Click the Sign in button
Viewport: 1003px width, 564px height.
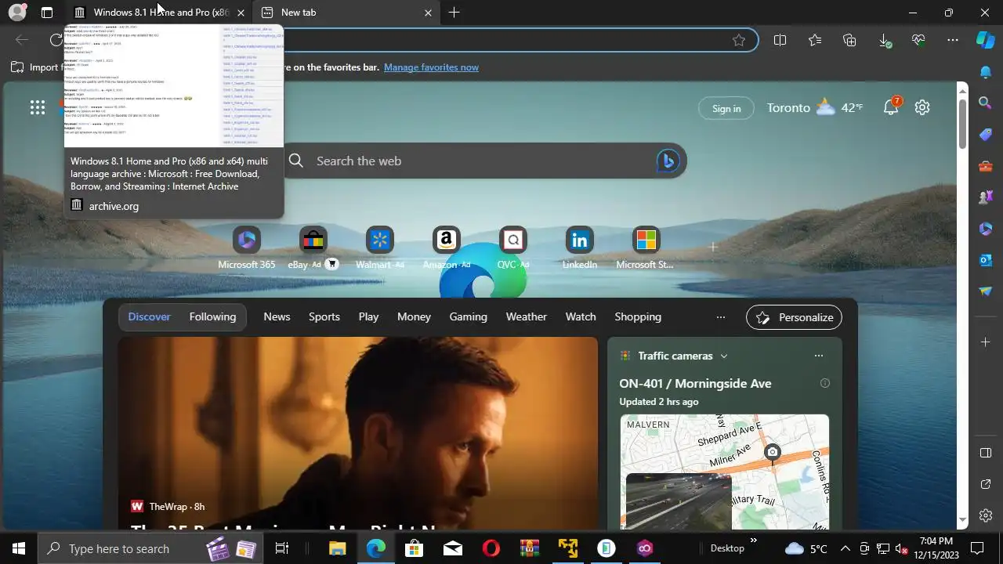726,108
